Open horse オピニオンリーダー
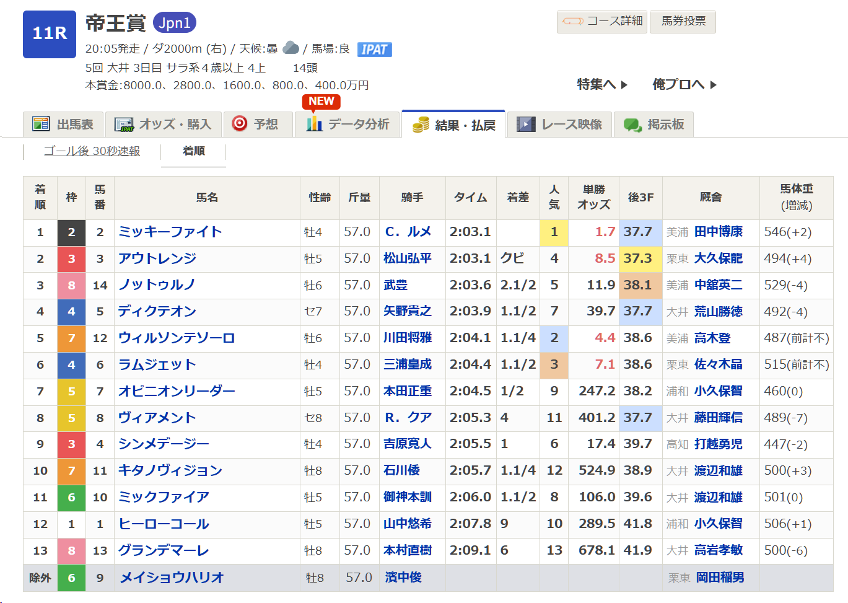Screen dimensions: 848x603 [x=177, y=391]
